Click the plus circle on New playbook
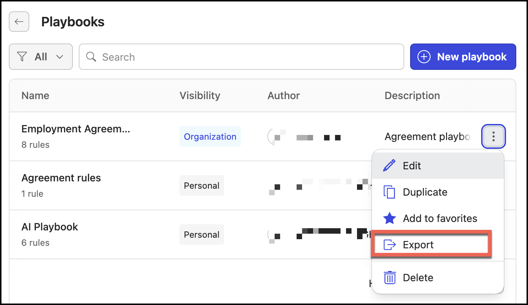 (424, 57)
